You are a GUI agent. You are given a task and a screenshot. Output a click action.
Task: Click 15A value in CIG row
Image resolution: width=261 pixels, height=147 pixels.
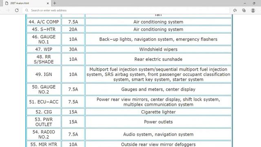(73, 112)
